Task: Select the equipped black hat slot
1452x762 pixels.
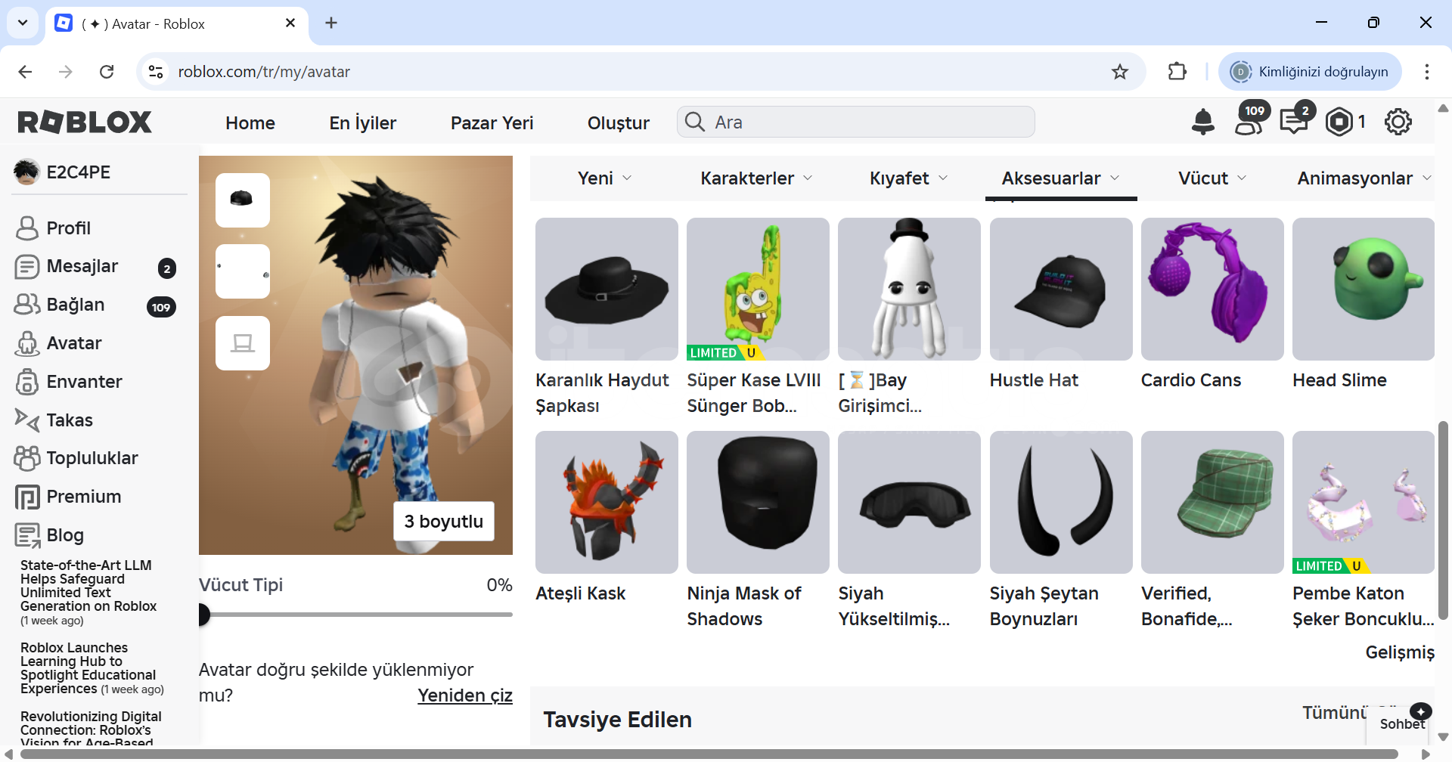Action: pyautogui.click(x=243, y=200)
